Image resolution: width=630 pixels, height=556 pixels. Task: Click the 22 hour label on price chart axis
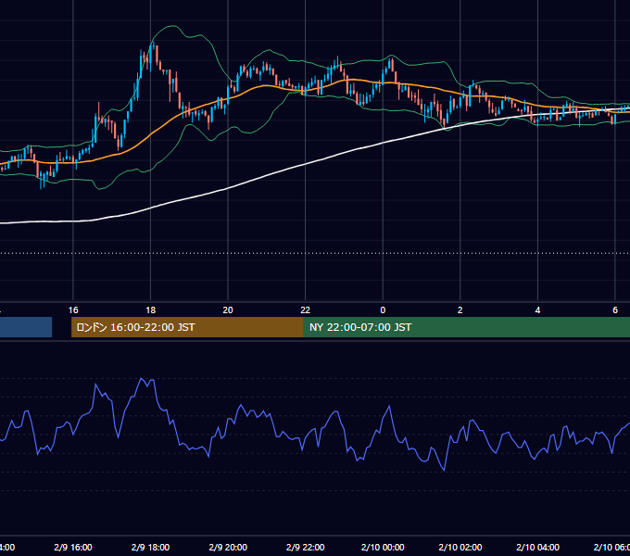[306, 310]
